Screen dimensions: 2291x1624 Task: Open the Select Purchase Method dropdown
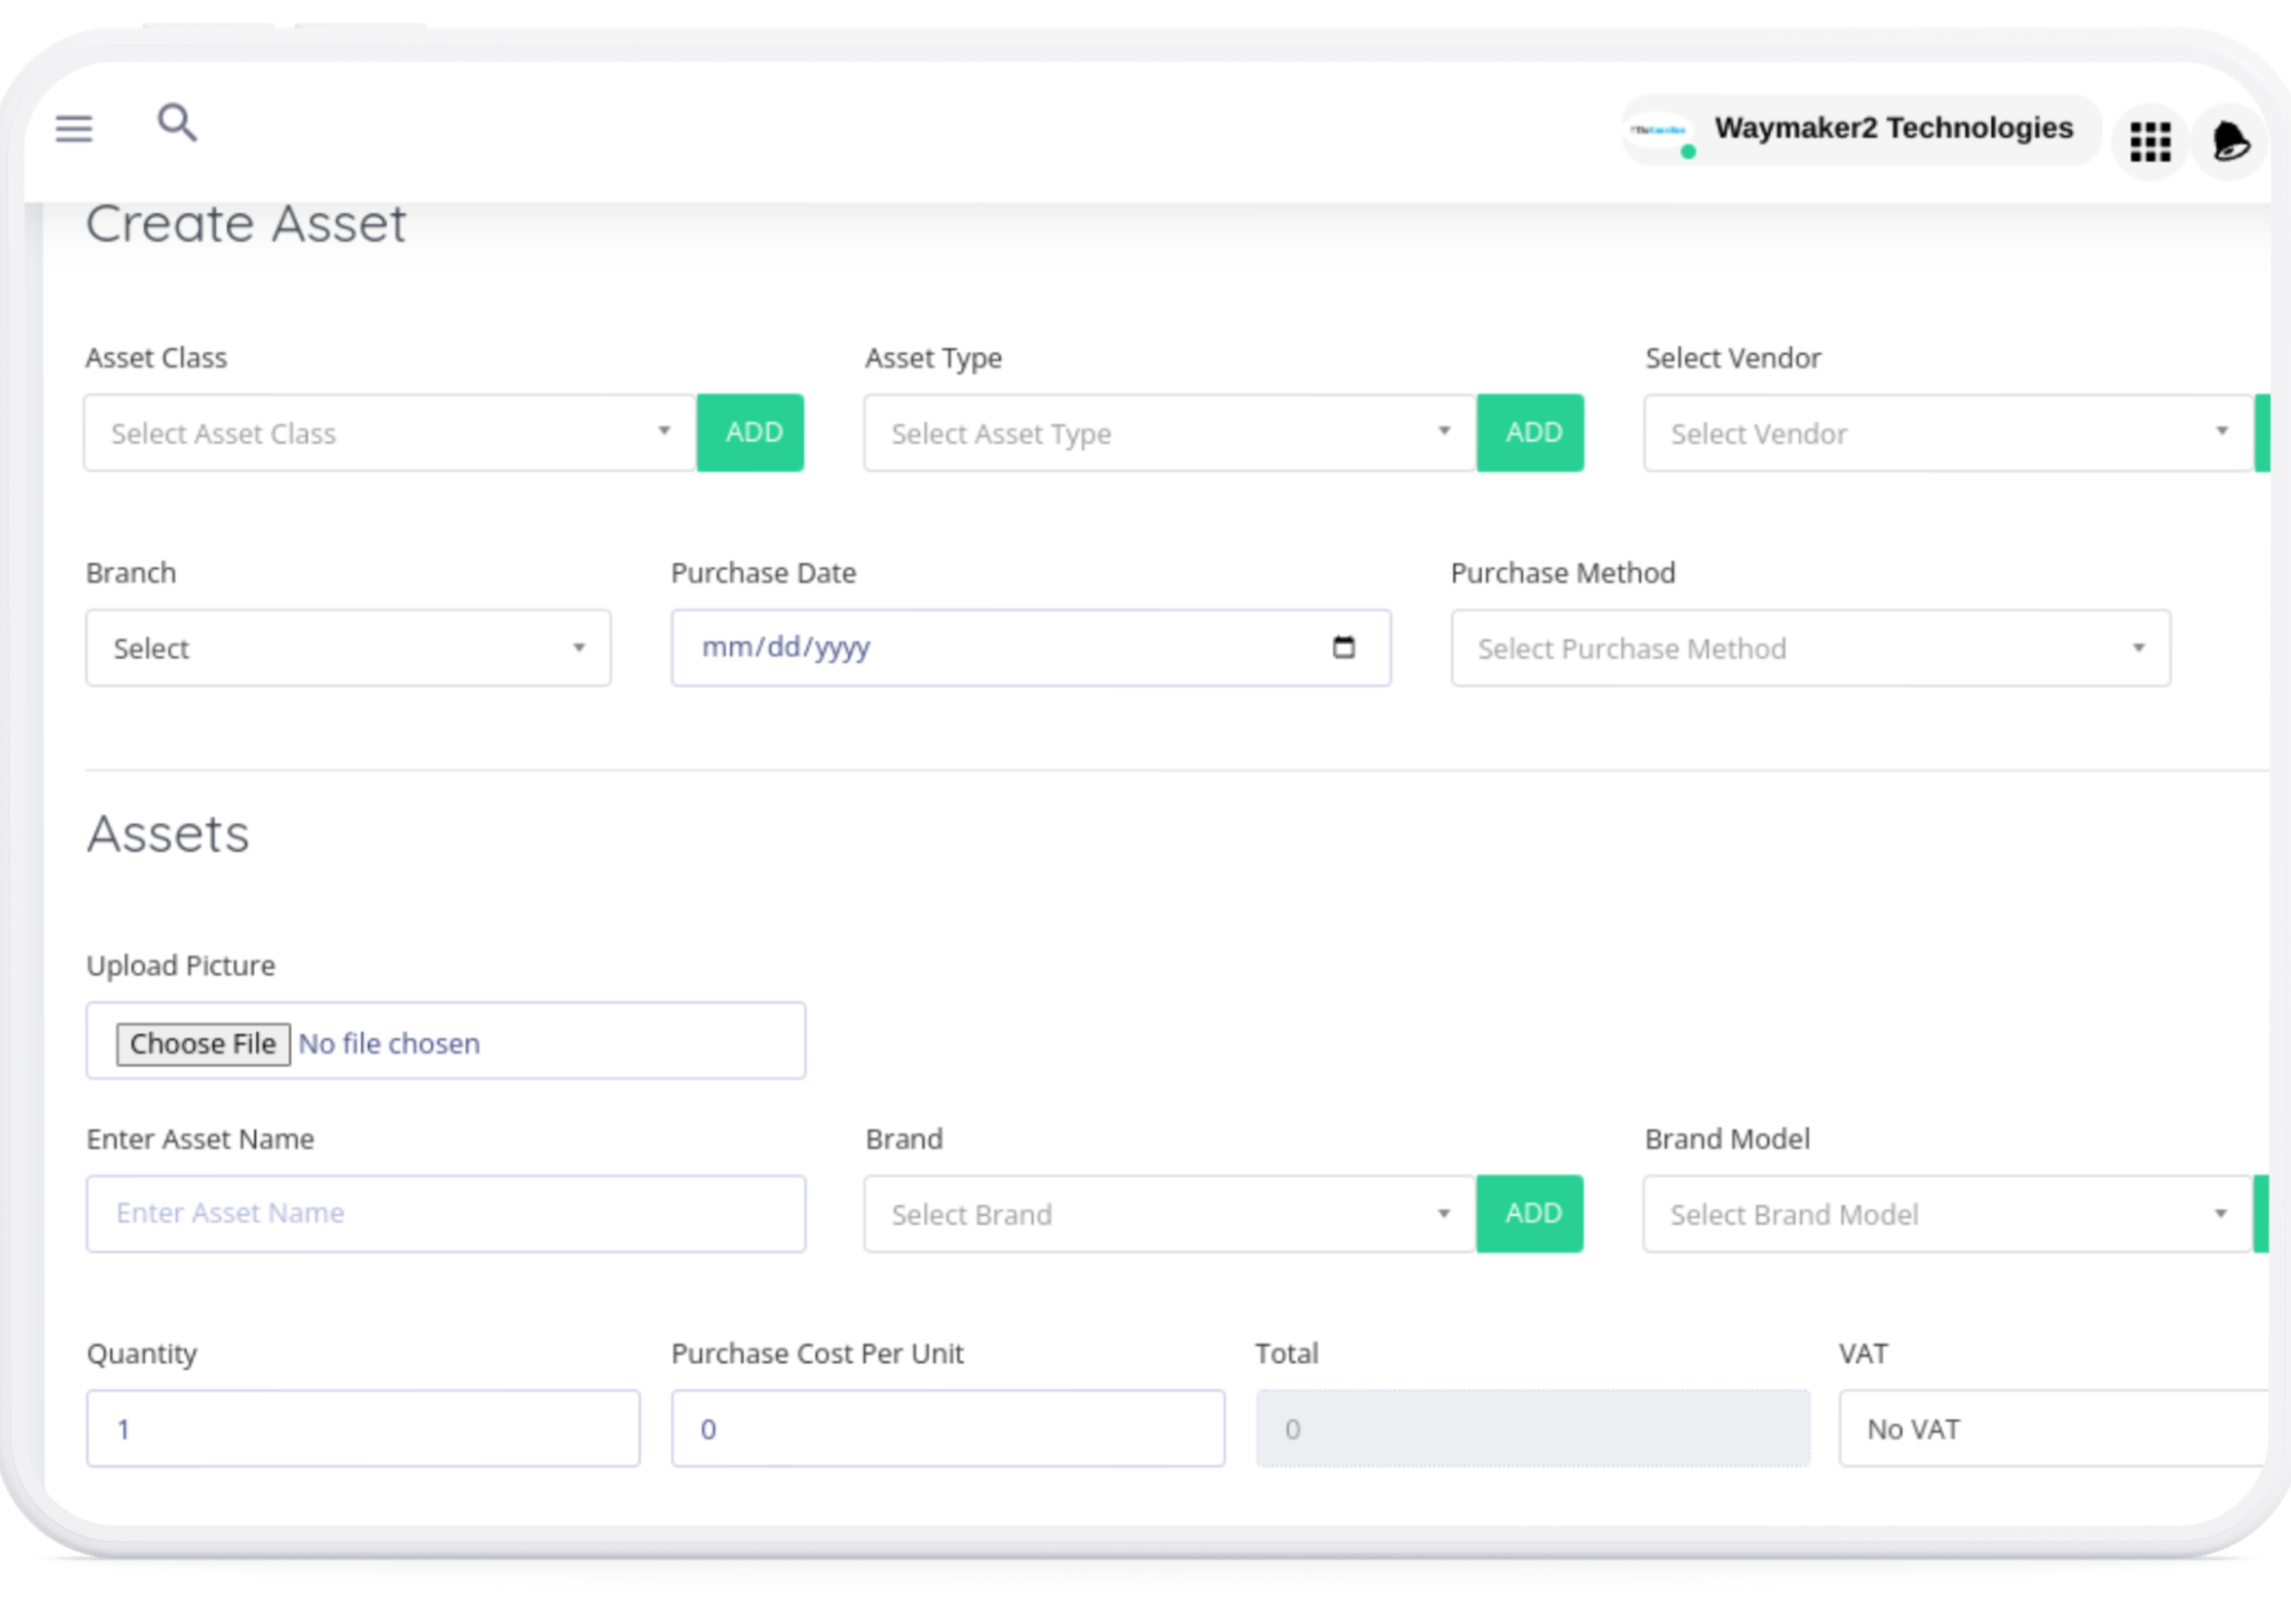[1810, 648]
